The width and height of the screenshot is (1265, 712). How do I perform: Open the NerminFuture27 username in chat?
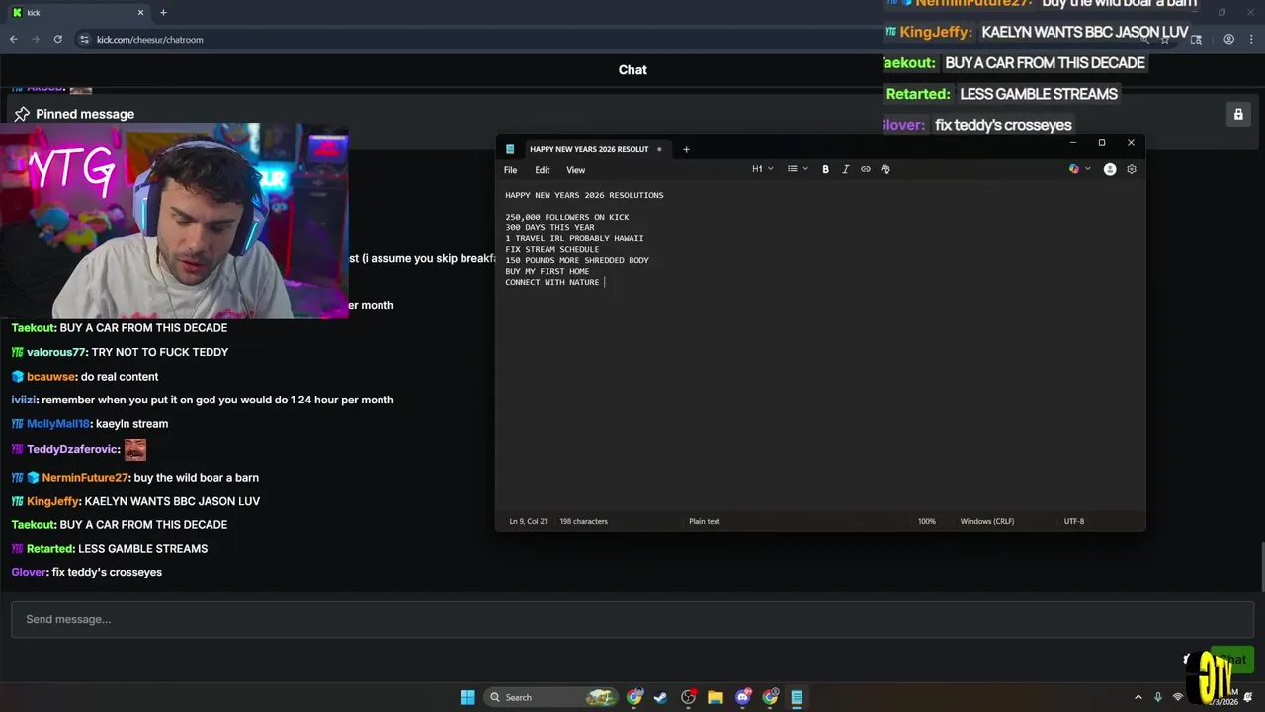pos(86,478)
